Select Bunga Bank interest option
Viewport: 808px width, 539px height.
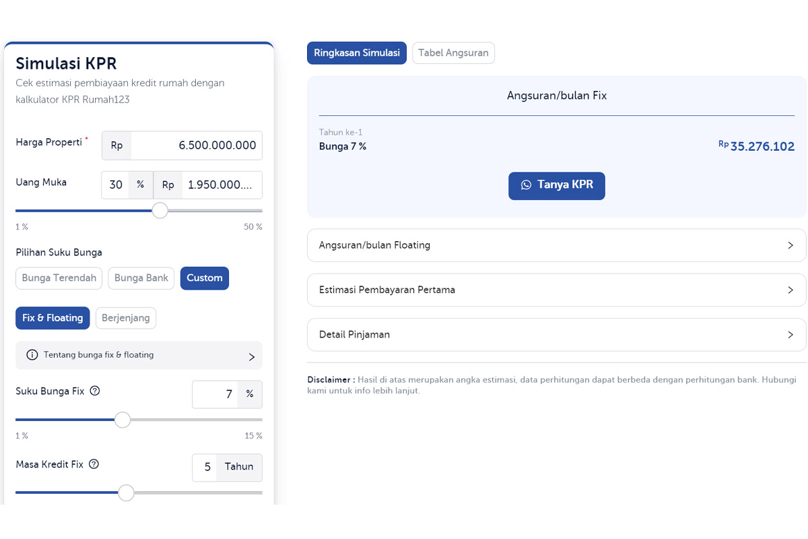141,278
